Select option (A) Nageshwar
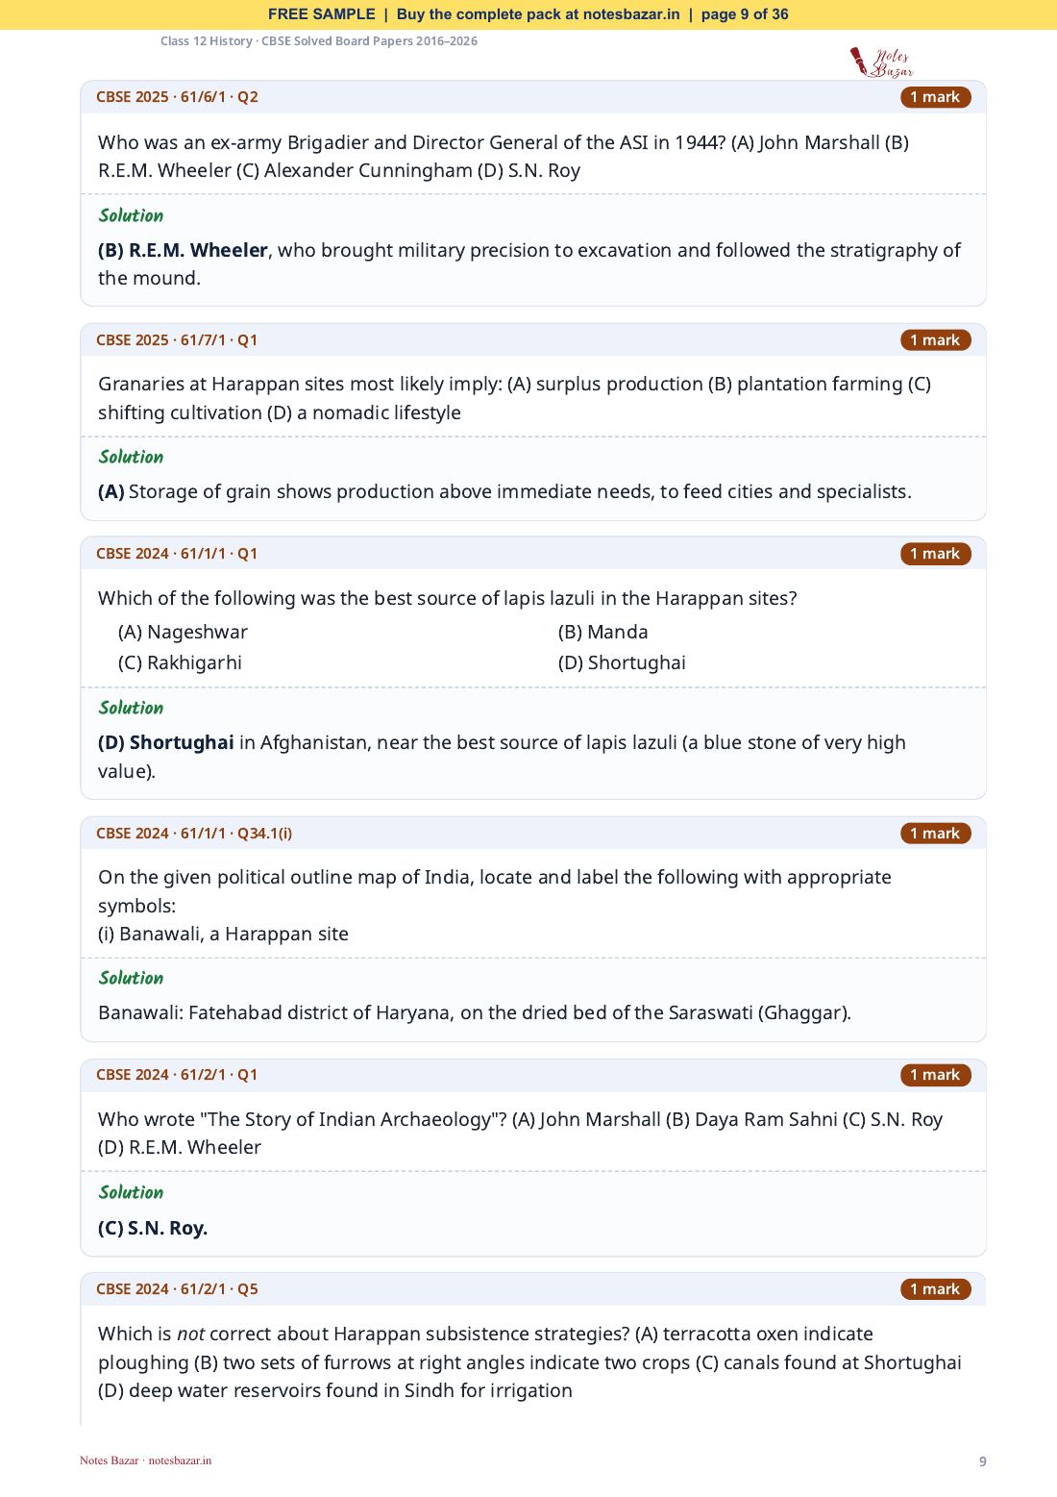The image size is (1057, 1497). 183,632
